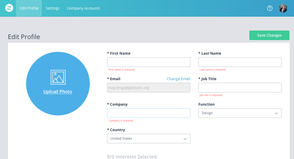This screenshot has width=294, height=159.
Task: Go to Company Accounts tab
Action: (x=83, y=8)
